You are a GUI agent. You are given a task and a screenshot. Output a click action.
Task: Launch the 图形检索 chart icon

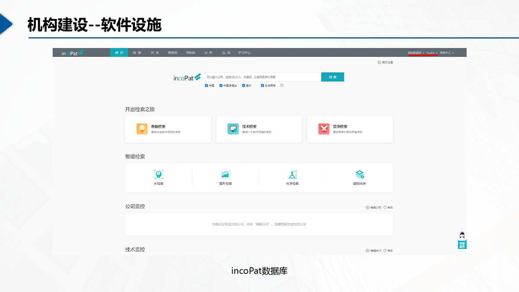tap(226, 174)
